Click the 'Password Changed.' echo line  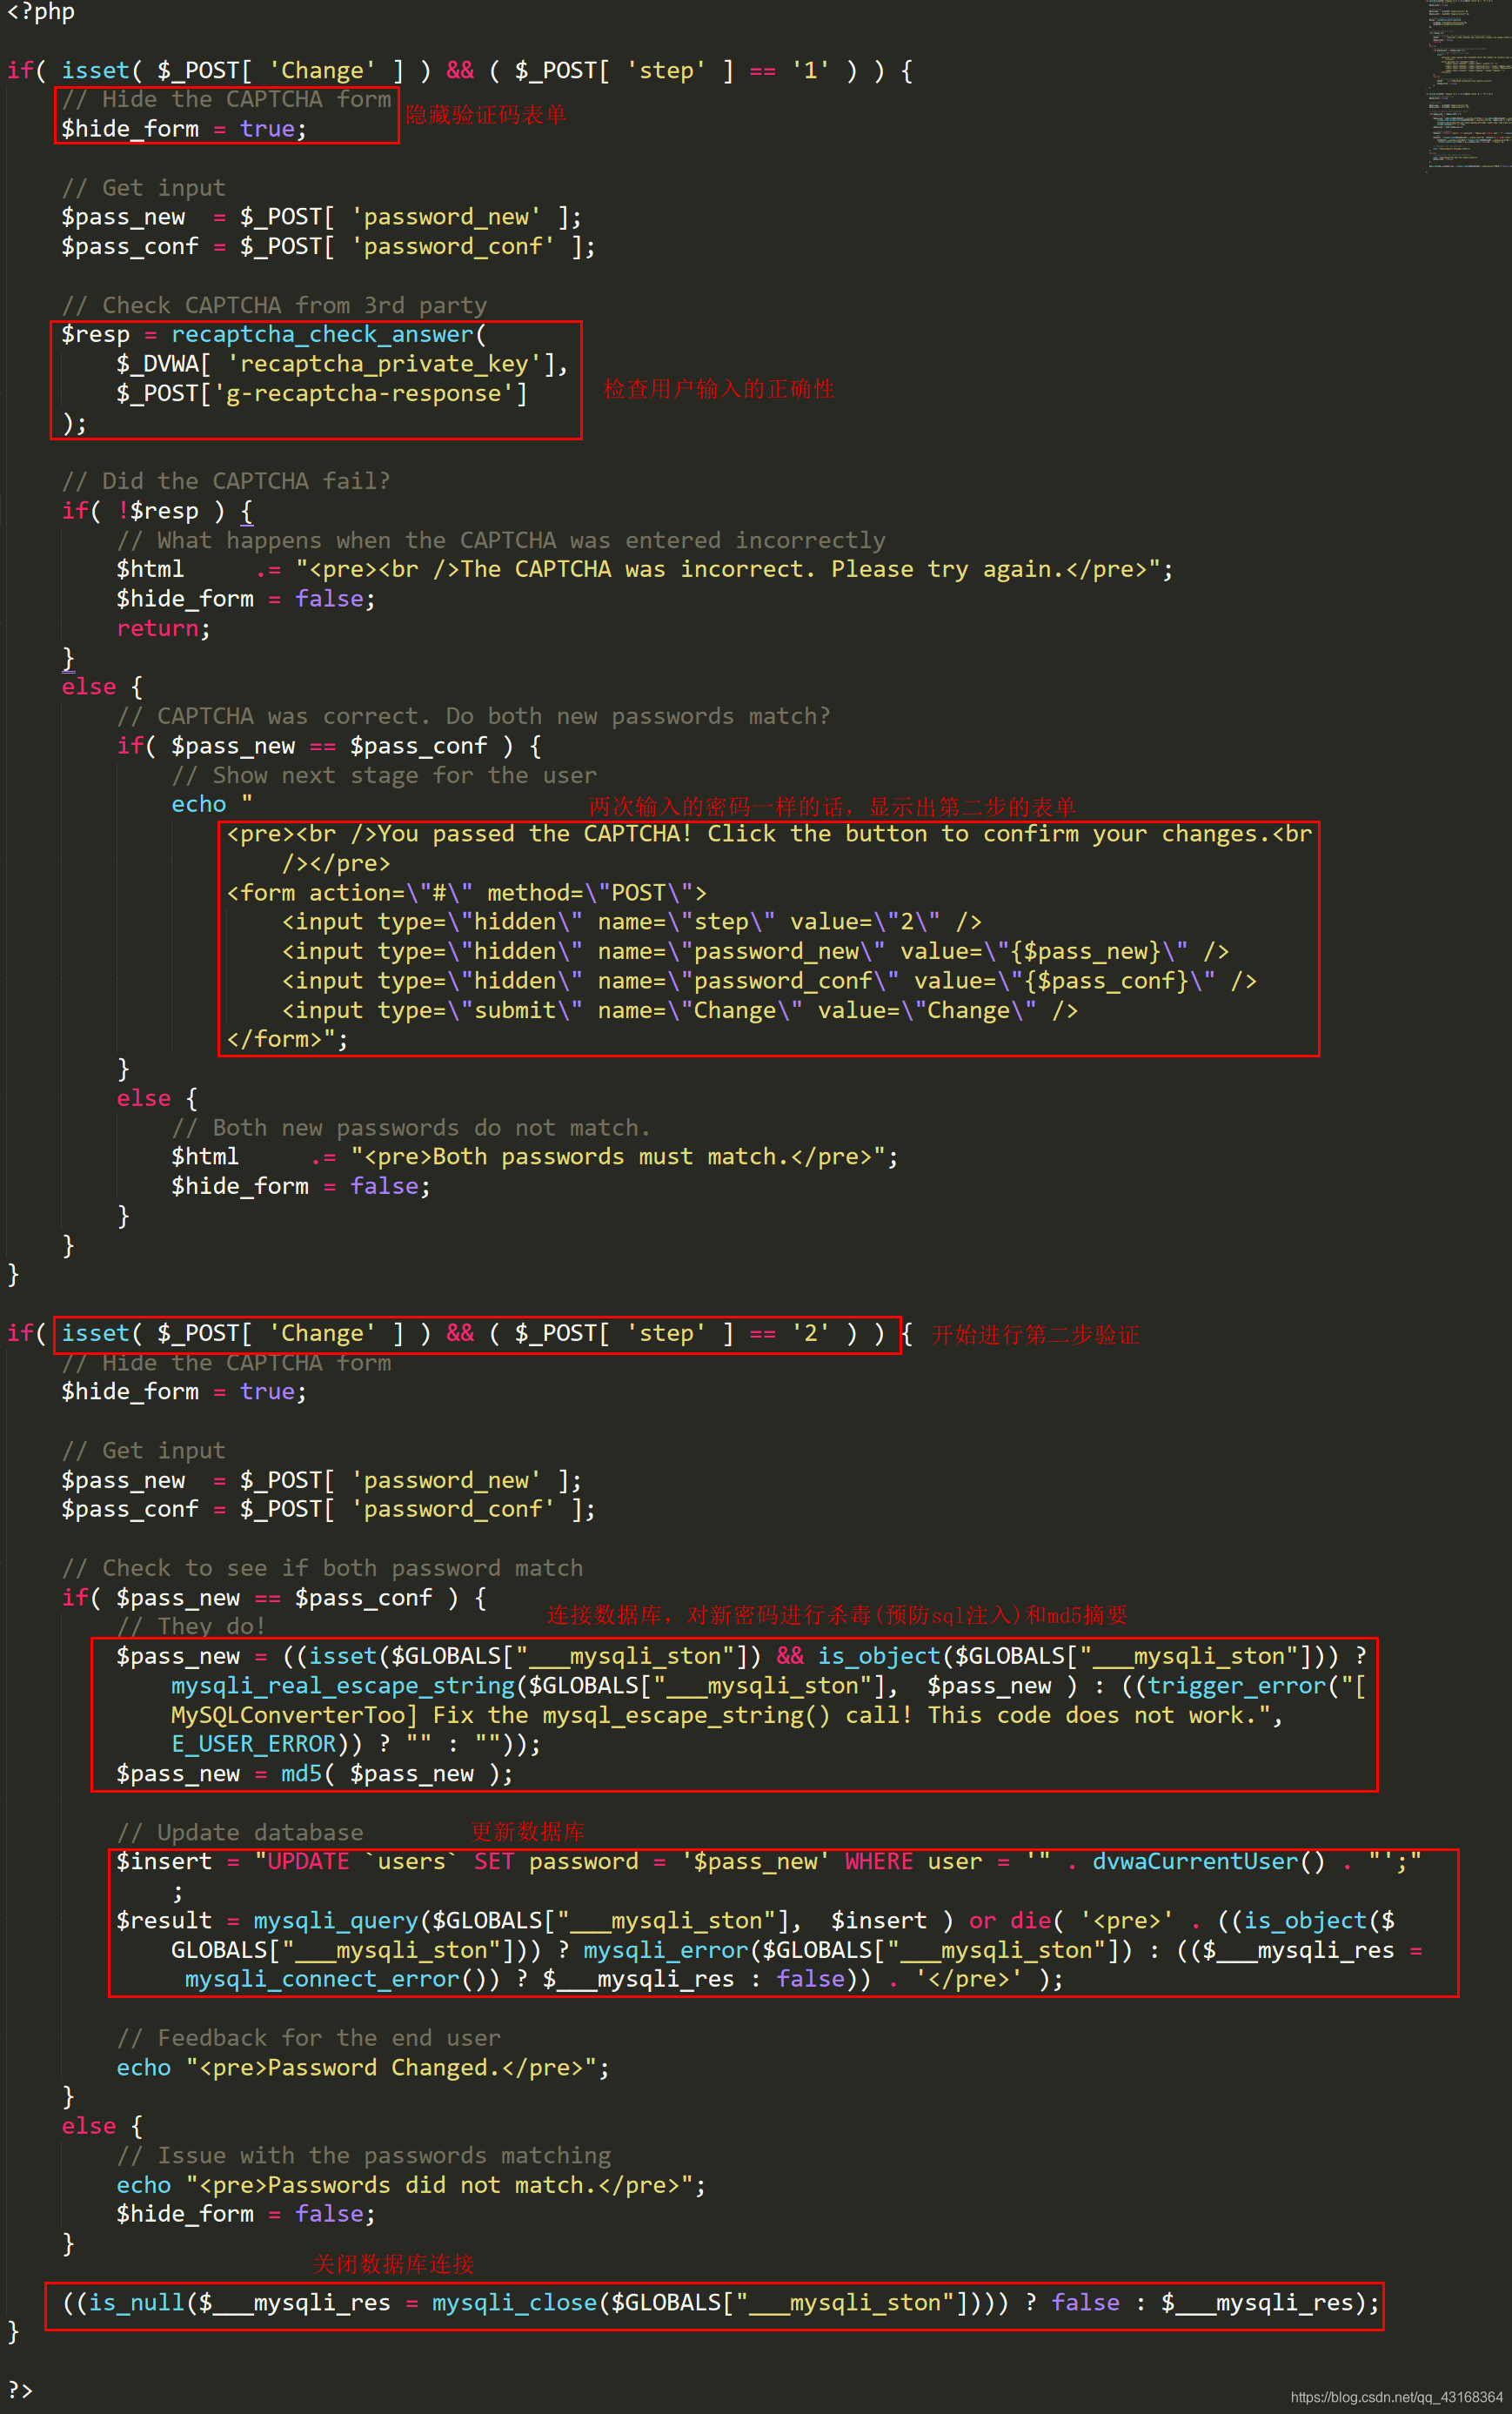coord(362,2068)
